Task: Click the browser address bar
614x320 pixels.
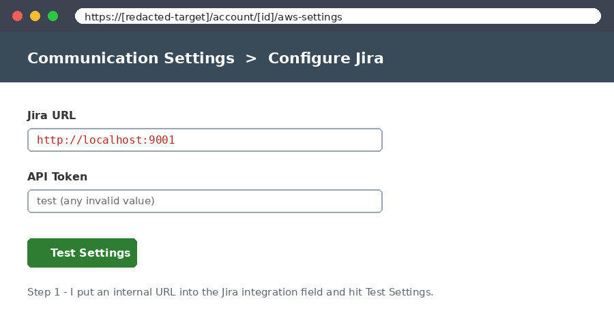Action: (338, 16)
